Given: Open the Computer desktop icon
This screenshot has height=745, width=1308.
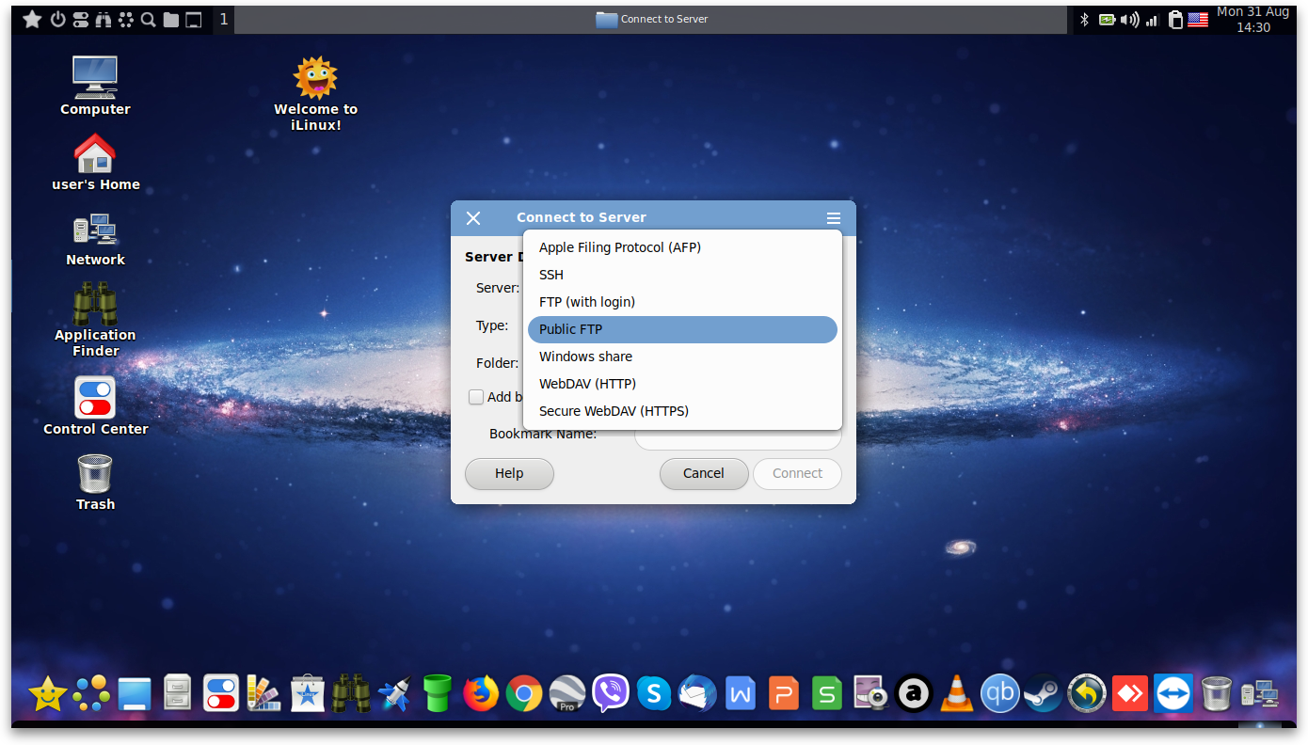Looking at the screenshot, I should pyautogui.click(x=95, y=86).
